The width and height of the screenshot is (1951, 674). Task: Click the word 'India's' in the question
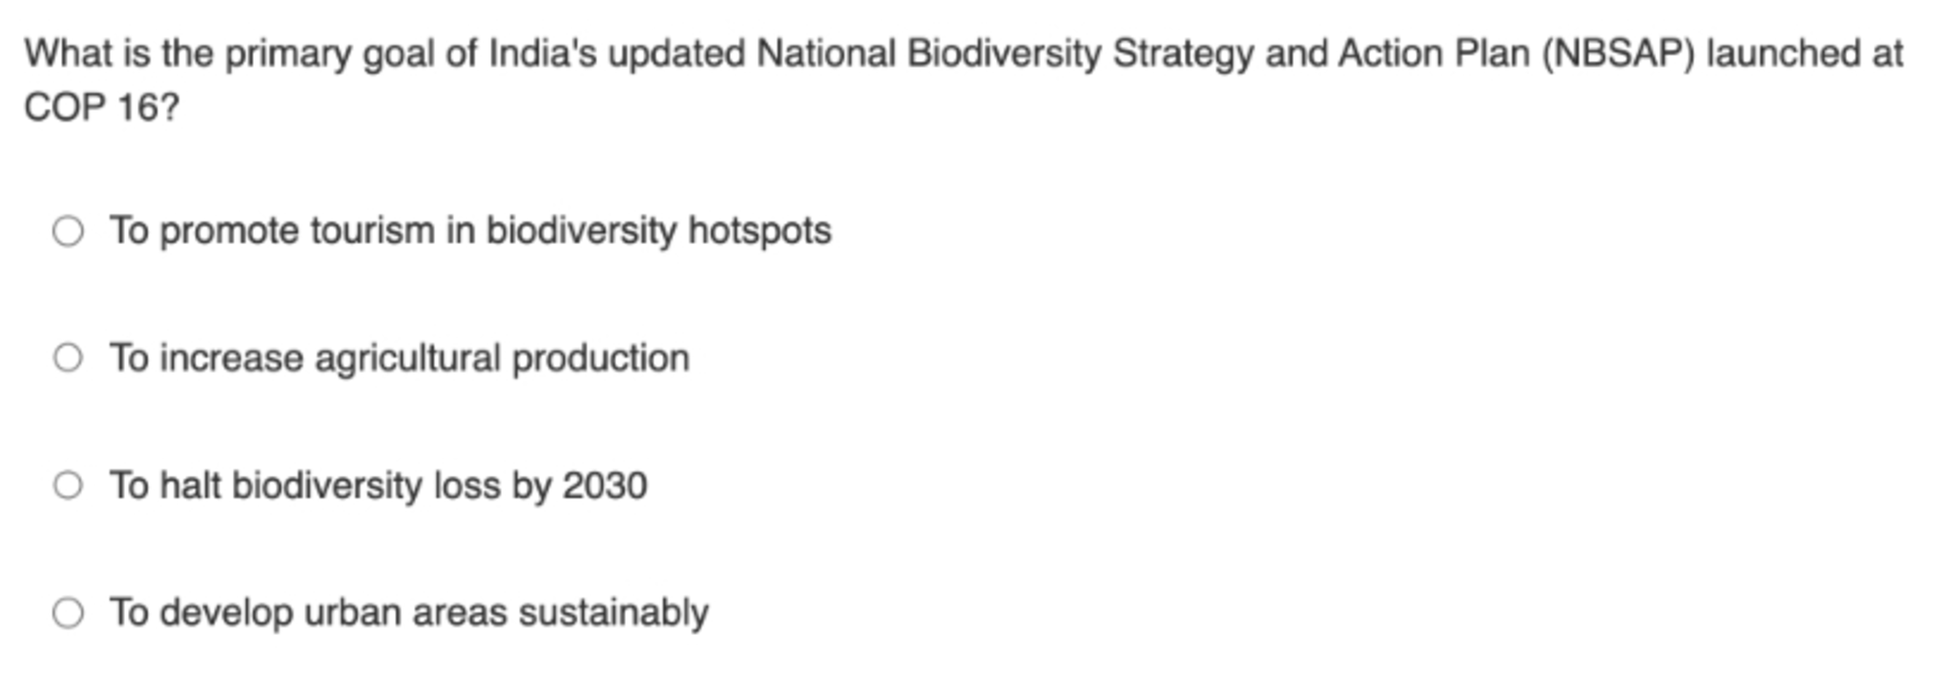click(543, 53)
